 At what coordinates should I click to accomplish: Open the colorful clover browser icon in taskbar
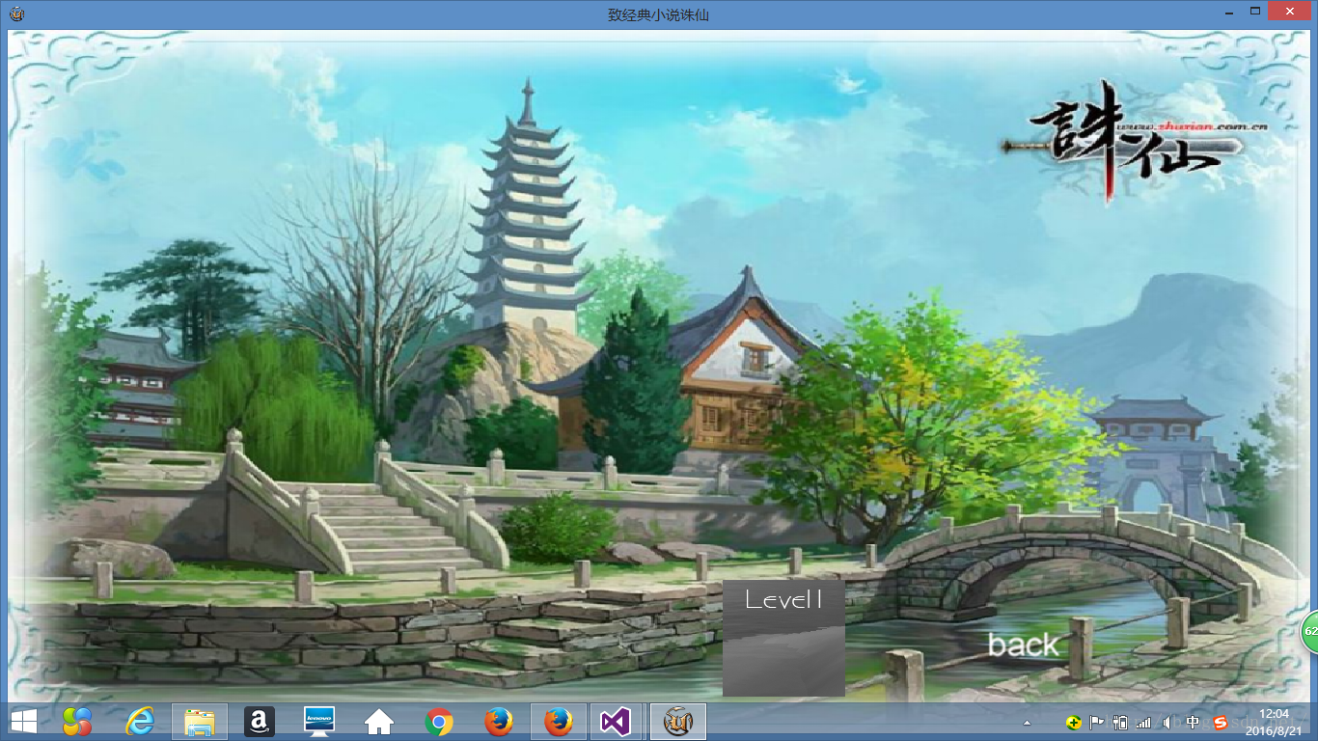point(77,722)
